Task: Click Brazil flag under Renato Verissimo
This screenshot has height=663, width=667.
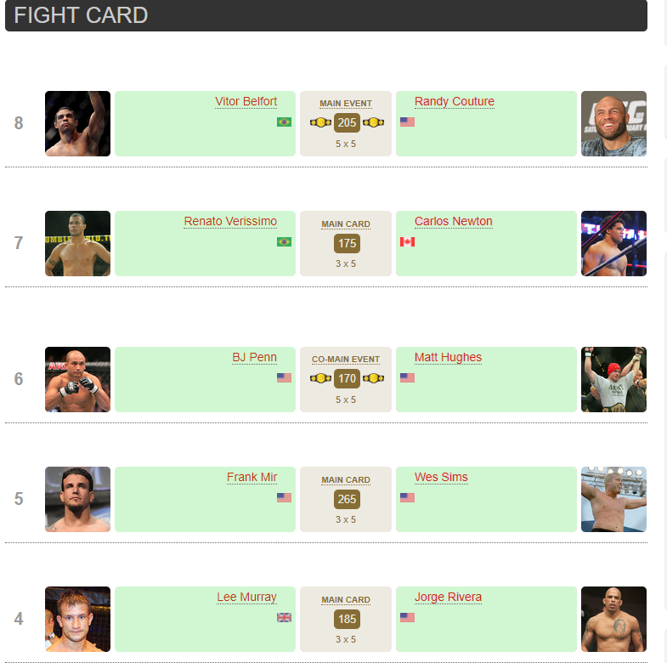Action: coord(284,242)
